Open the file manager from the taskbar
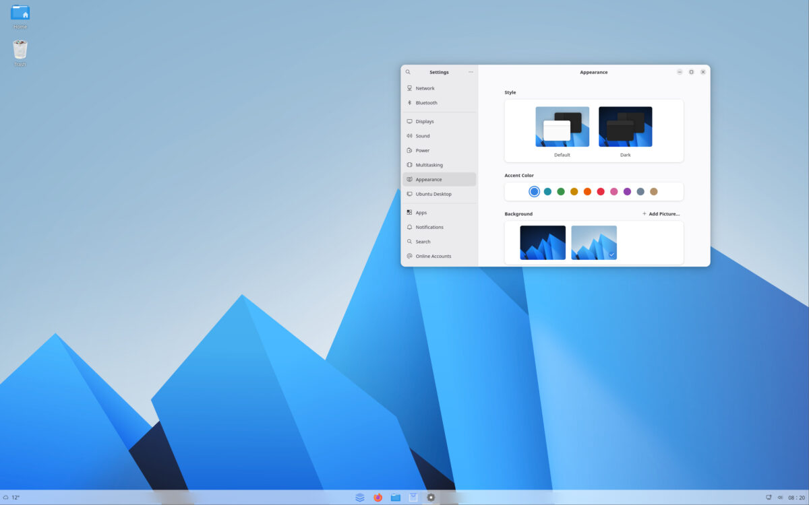Image resolution: width=809 pixels, height=505 pixels. click(x=395, y=497)
